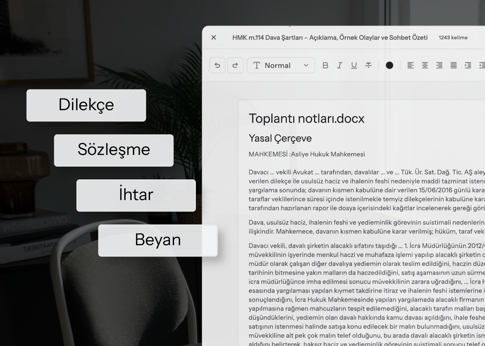Align text to the right
The image size is (485, 346).
(x=439, y=65)
